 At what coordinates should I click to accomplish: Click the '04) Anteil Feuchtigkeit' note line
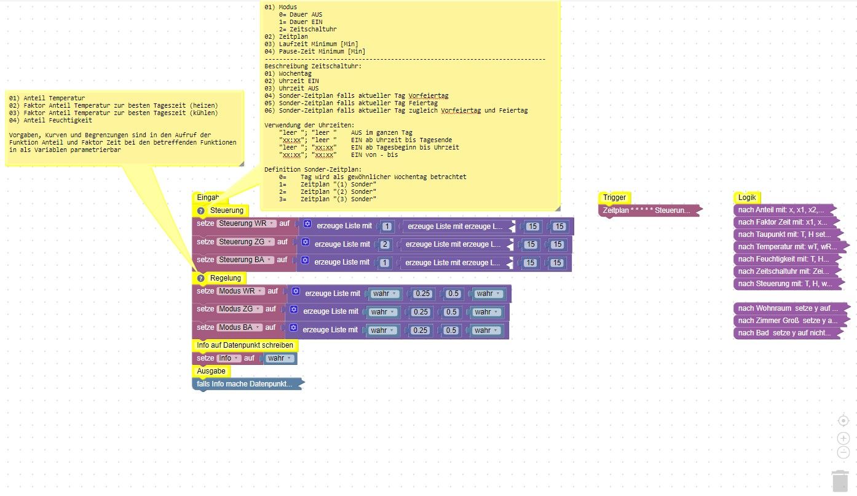pyautogui.click(x=51, y=120)
